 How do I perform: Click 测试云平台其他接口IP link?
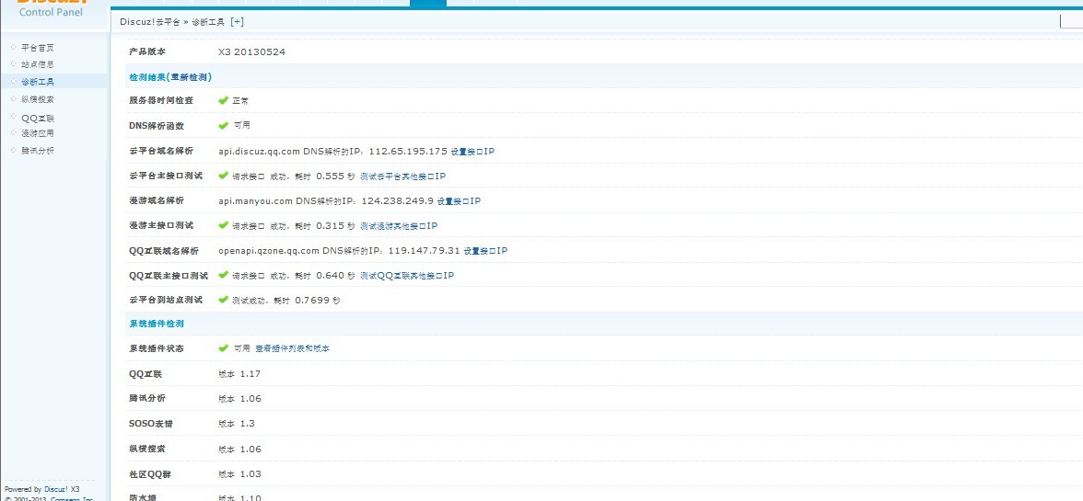[x=402, y=176]
